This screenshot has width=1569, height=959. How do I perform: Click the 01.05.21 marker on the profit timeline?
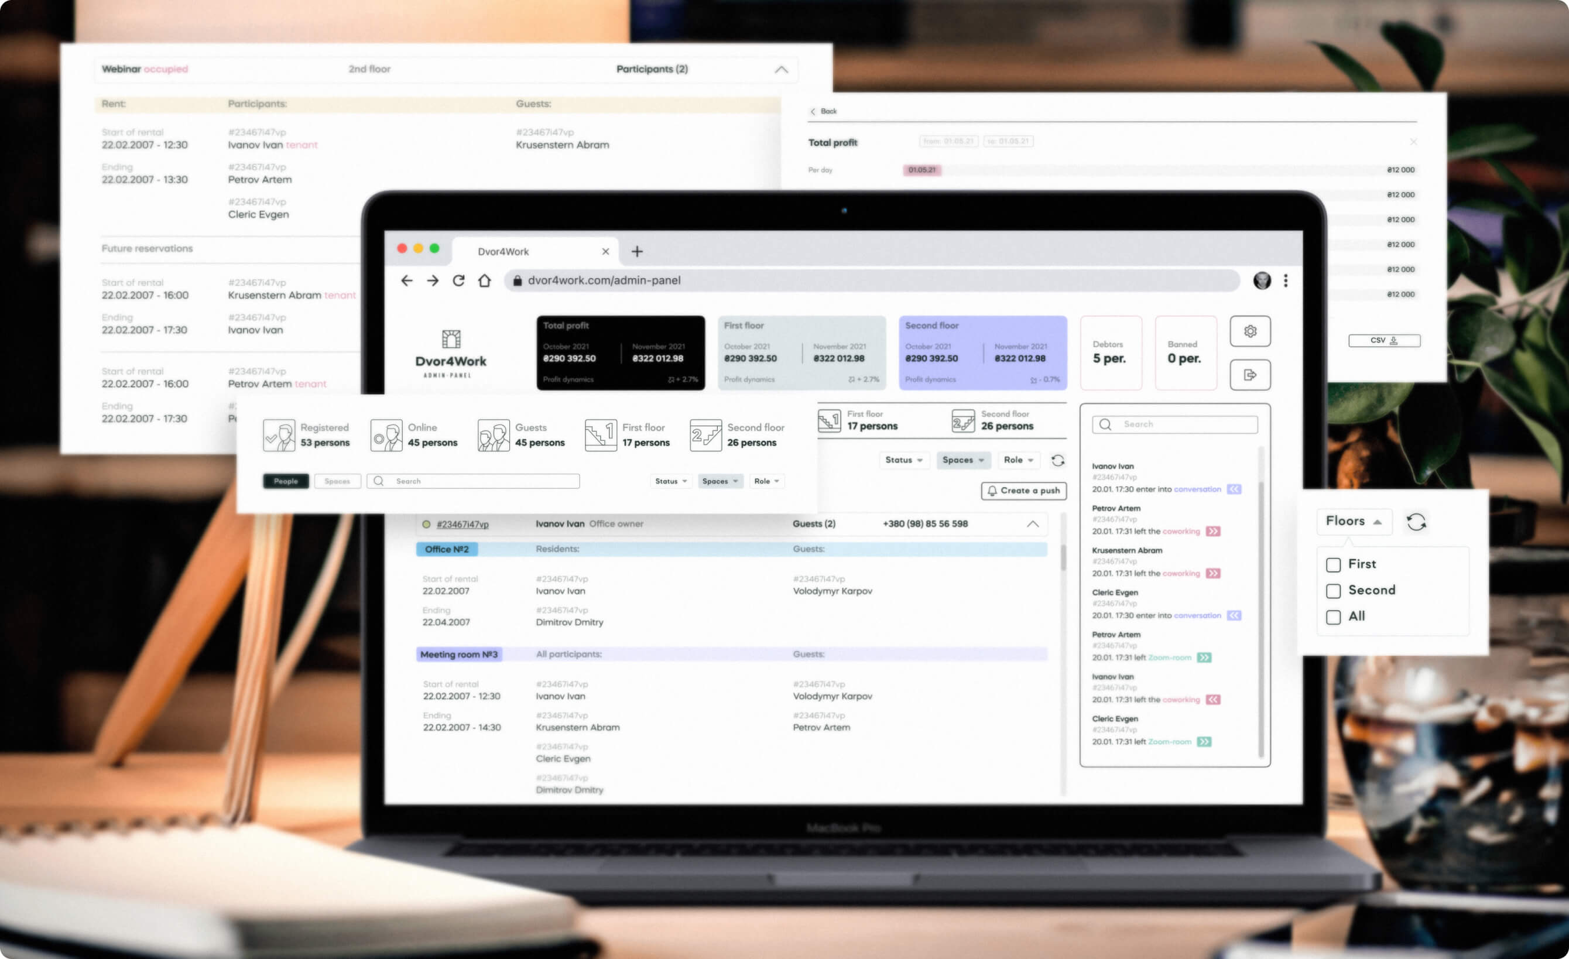coord(921,170)
